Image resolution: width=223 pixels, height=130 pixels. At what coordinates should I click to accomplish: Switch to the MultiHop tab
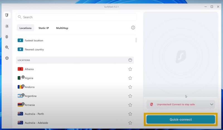click(x=62, y=28)
